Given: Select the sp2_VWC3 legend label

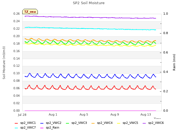Looking at the screenshot, I should [x=79, y=123].
